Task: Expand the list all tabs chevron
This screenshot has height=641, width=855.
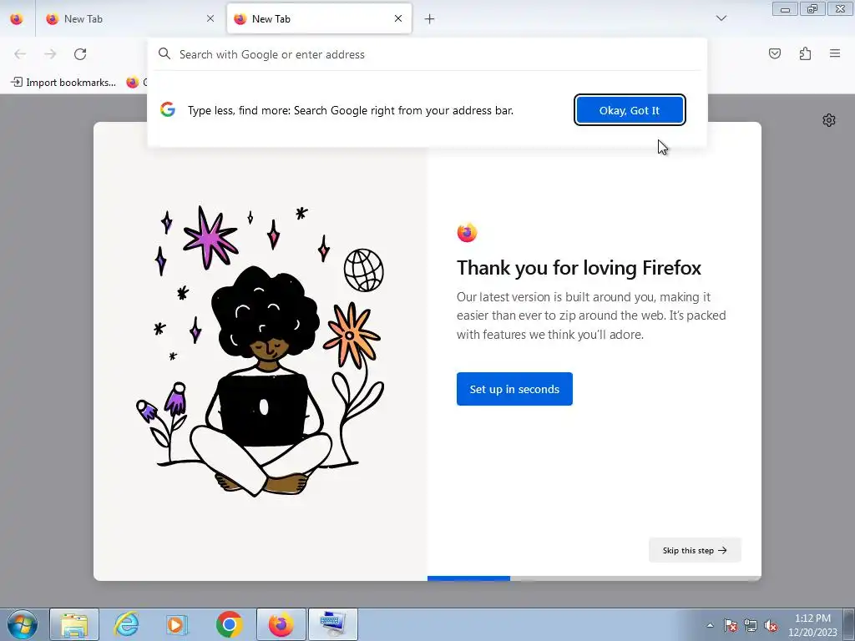Action: click(x=721, y=18)
